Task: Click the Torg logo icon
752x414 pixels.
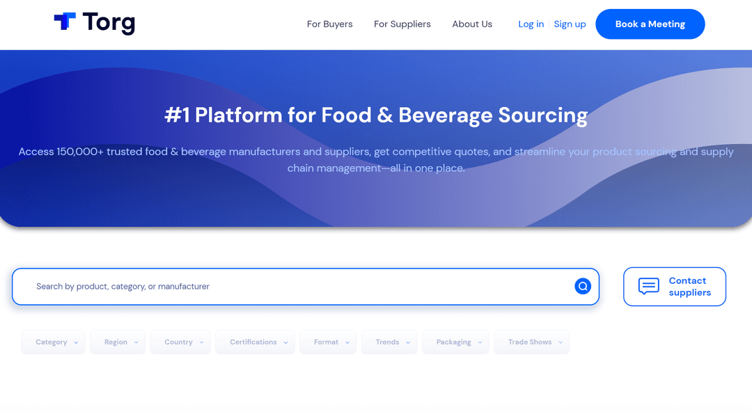Action: [x=65, y=22]
